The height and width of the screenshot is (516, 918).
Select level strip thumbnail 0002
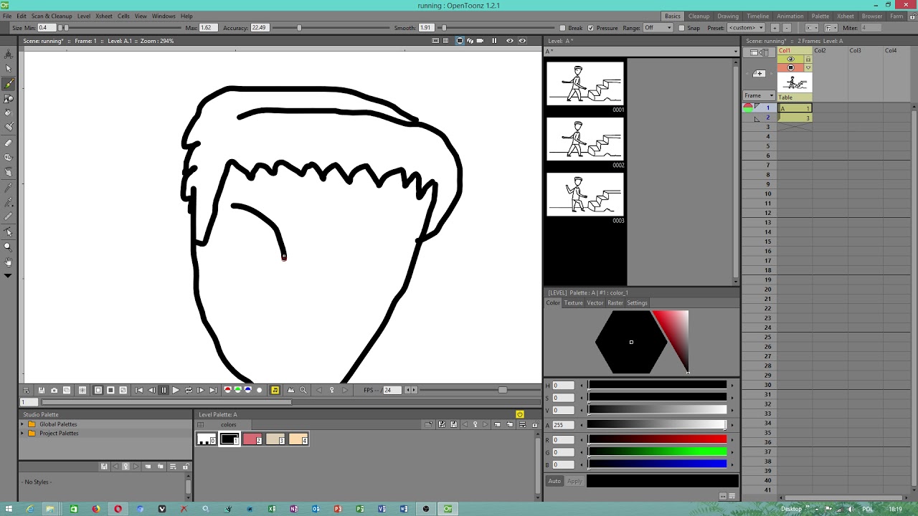click(x=585, y=139)
